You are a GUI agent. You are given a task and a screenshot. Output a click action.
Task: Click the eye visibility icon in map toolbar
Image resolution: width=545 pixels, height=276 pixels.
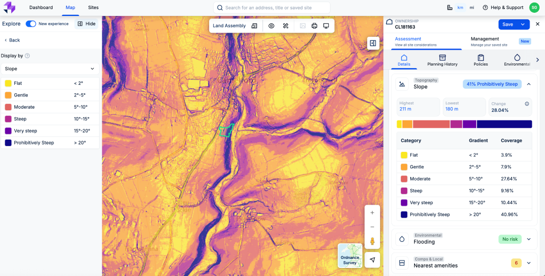(271, 26)
